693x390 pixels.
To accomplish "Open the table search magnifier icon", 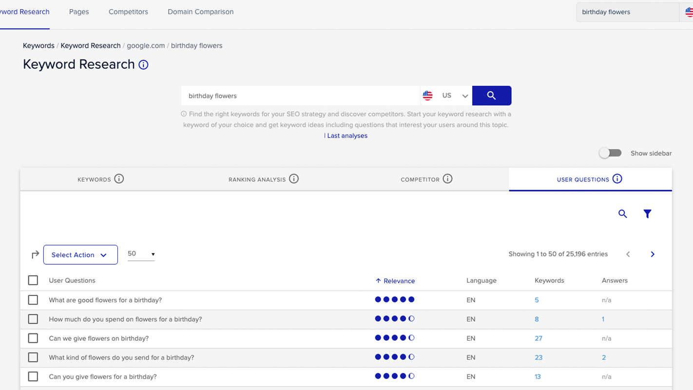I will pyautogui.click(x=622, y=214).
